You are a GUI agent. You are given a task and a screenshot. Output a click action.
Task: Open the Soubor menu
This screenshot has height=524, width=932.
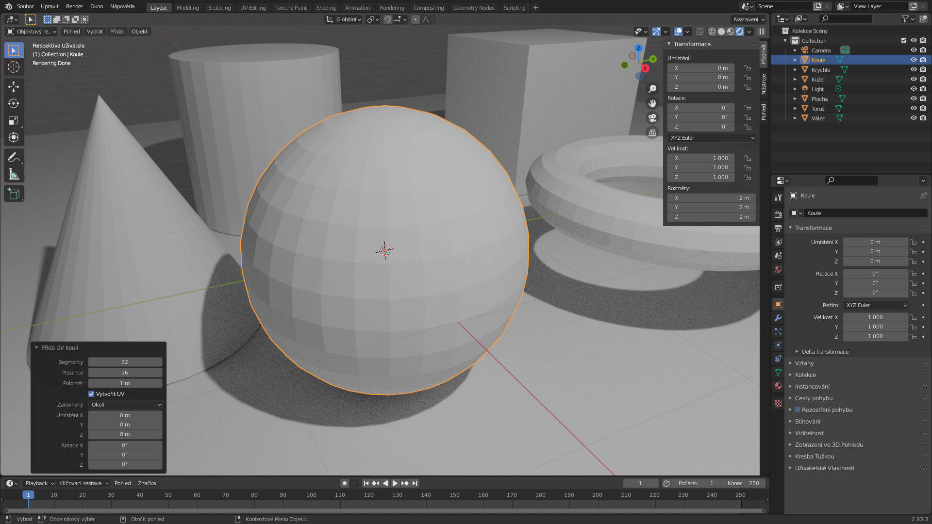pos(25,6)
